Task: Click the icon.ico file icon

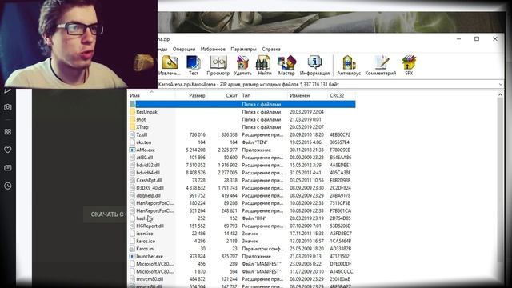Action: 132,234
